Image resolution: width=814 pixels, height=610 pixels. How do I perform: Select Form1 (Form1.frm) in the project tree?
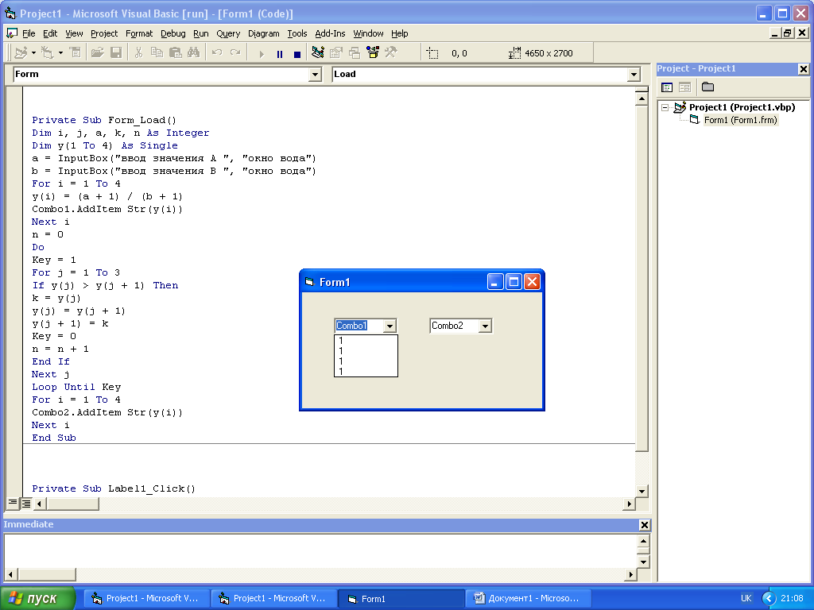point(740,121)
